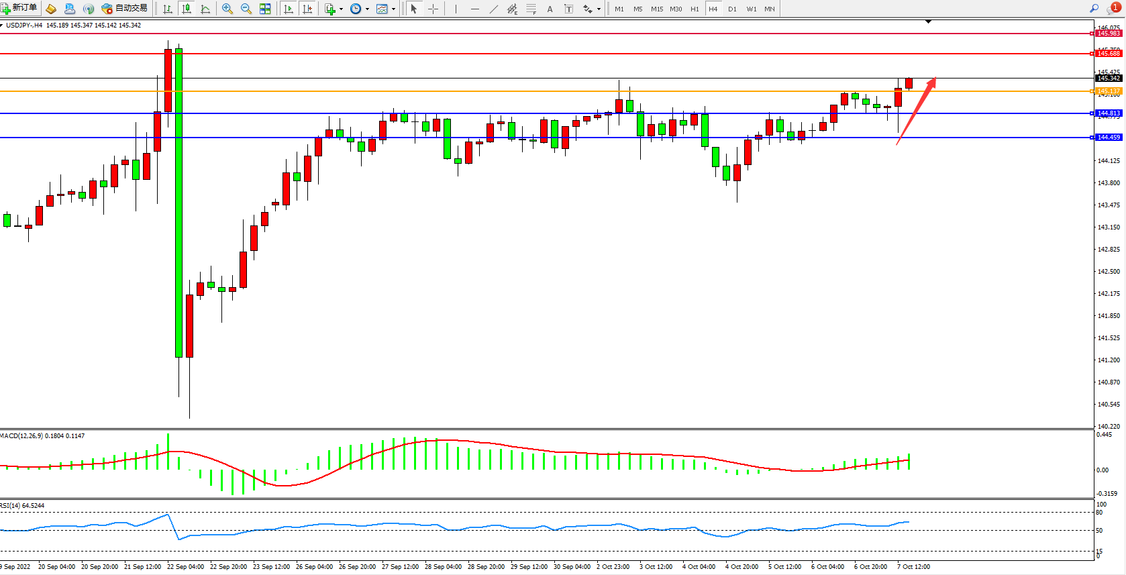Select the line chart display icon
The height and width of the screenshot is (575, 1126).
tap(205, 9)
